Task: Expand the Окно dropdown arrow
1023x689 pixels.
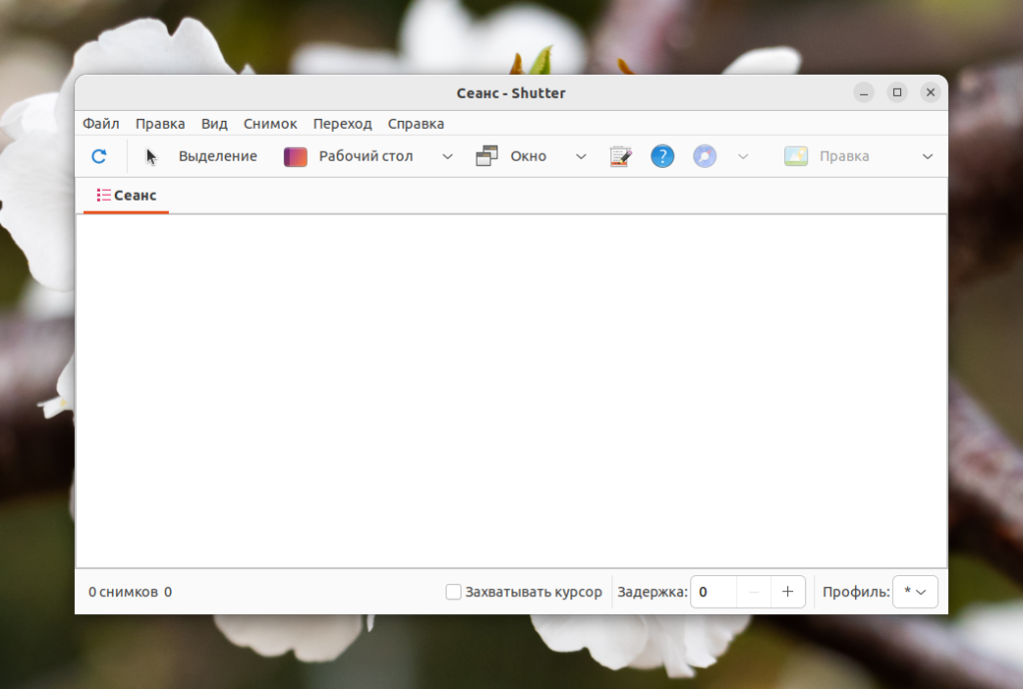Action: coord(580,157)
